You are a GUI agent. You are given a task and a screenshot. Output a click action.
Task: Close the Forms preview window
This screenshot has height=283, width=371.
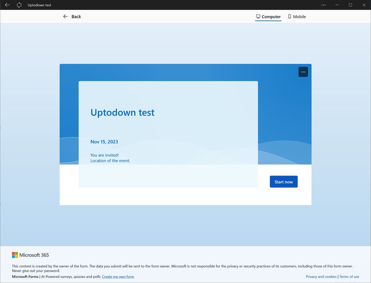(x=363, y=5)
